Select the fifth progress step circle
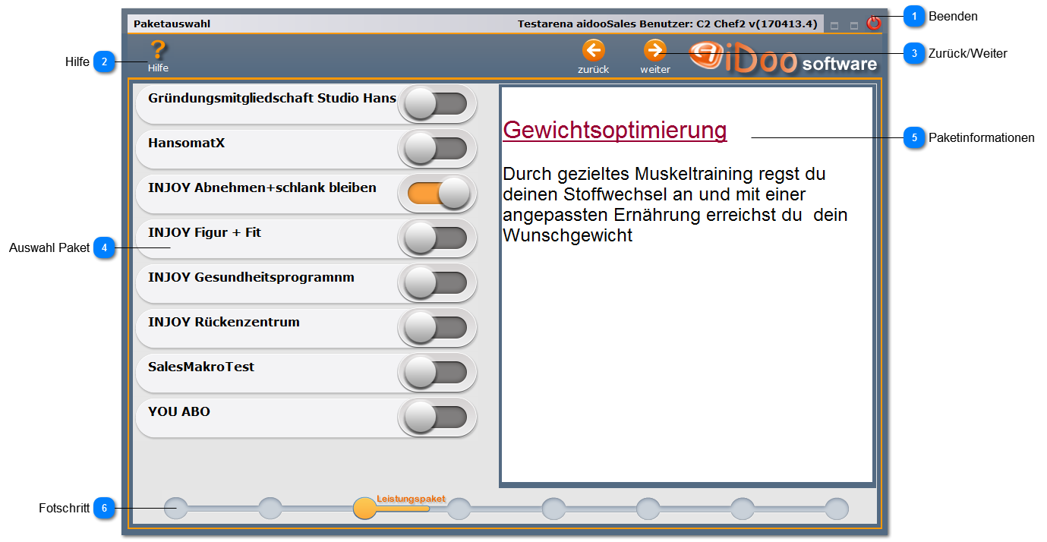This screenshot has height=542, width=1047. coord(553,508)
